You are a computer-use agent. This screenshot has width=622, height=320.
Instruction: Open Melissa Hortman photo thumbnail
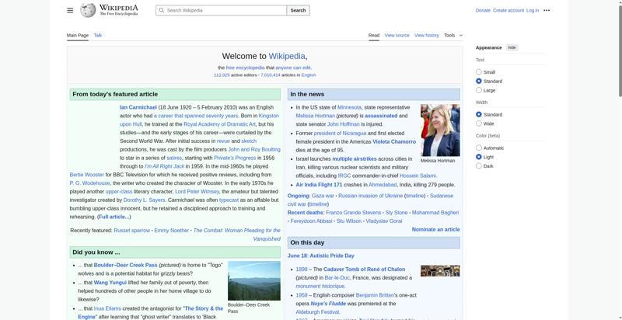click(440, 130)
